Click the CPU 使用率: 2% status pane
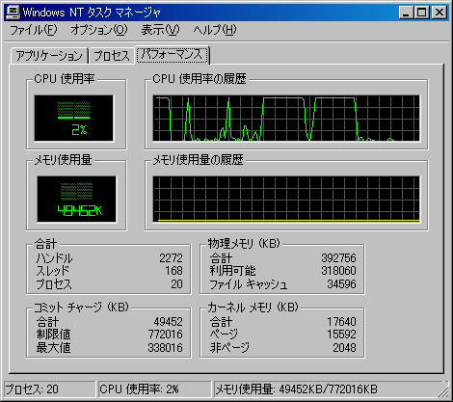 coord(154,389)
